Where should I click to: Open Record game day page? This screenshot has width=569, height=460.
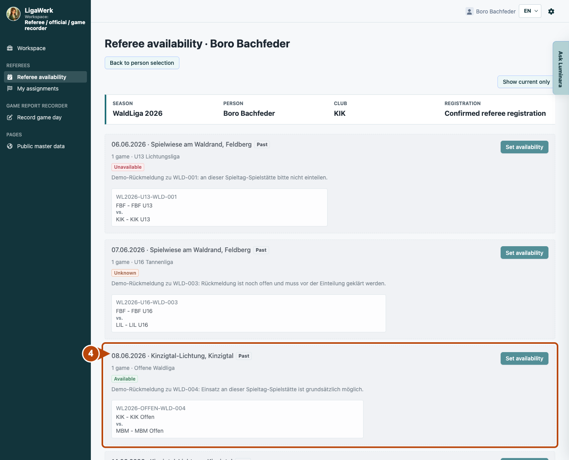pos(45,117)
